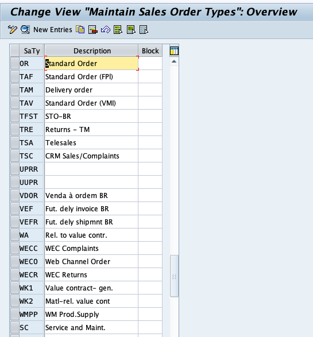The width and height of the screenshot is (313, 337).
Task: Select the row selector for TAF
Action: point(15,76)
